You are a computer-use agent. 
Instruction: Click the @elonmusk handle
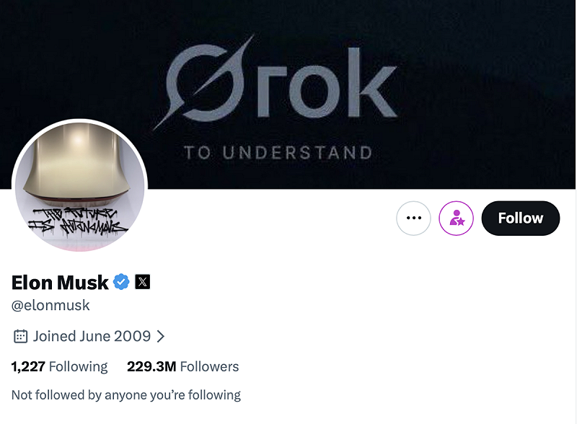(50, 305)
